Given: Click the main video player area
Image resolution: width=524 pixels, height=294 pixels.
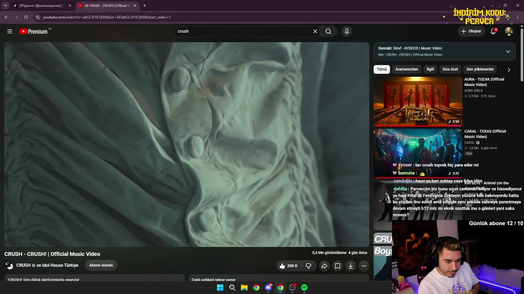Looking at the screenshot, I should pyautogui.click(x=187, y=145).
